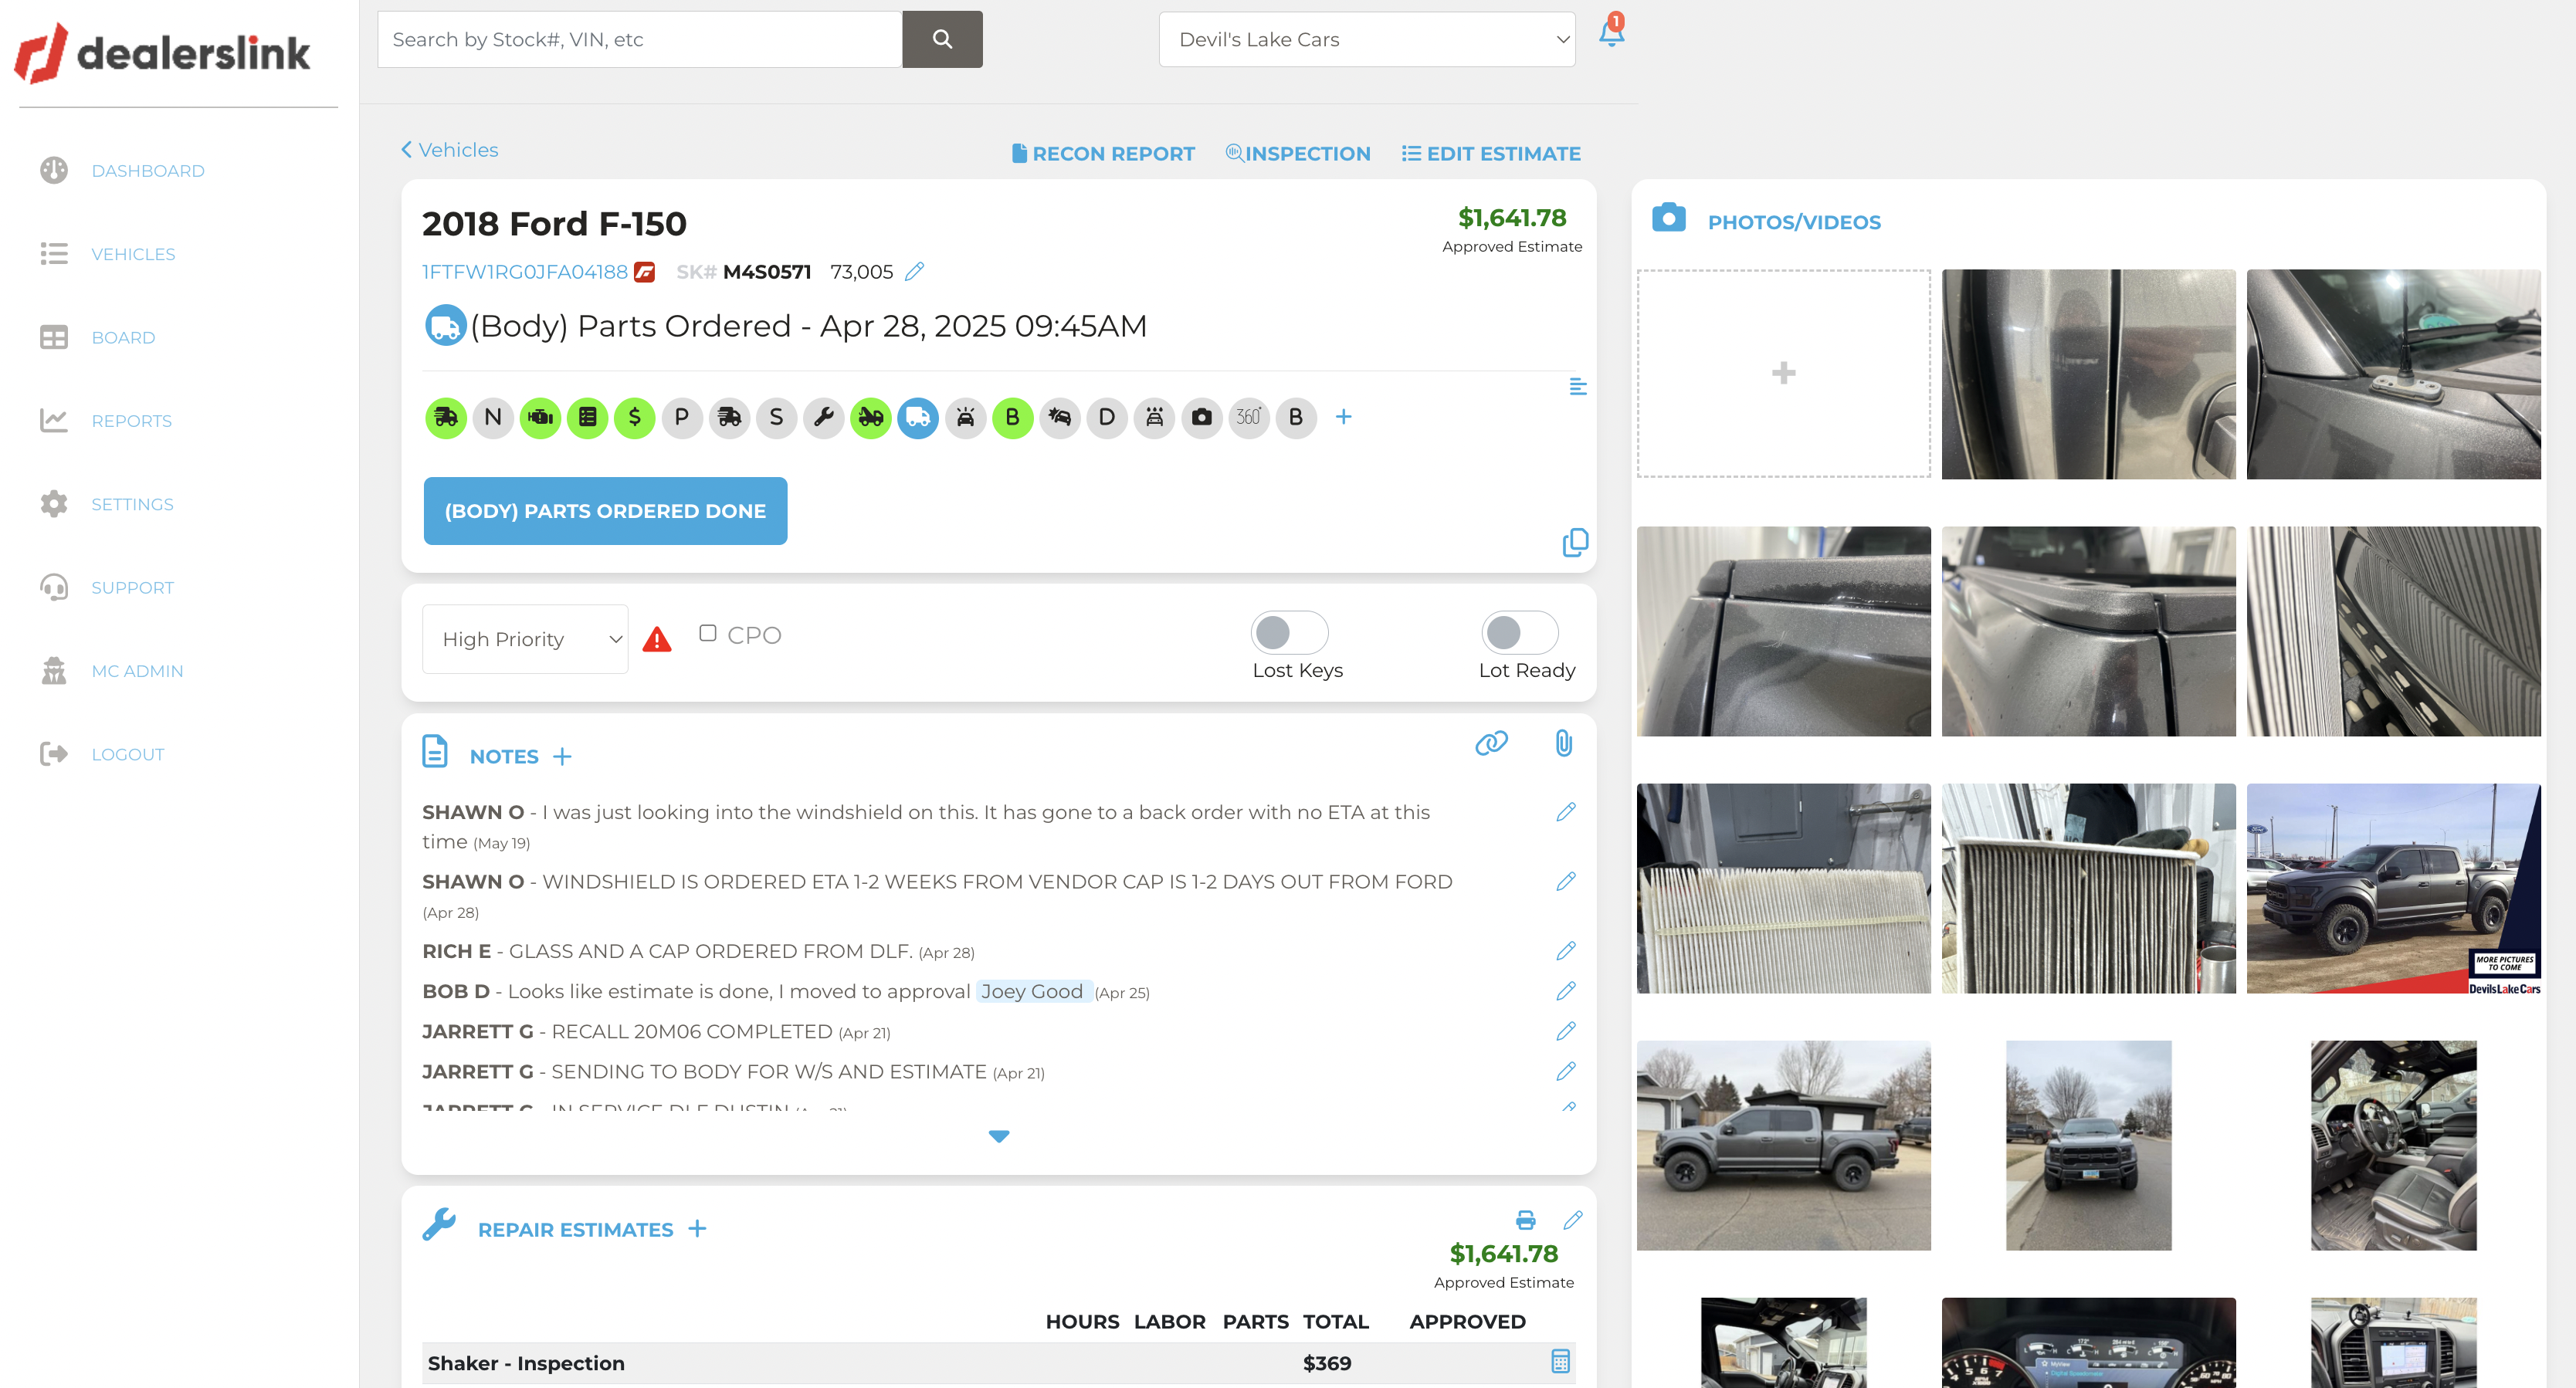Screen dimensions: 2576x1388
Task: Click the green fast-truck workflow step icon
Action: coord(446,417)
